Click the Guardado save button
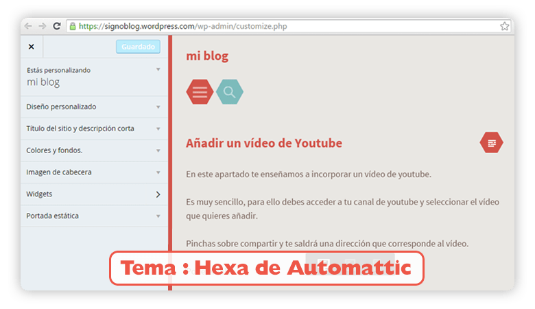Screen dimensions: 535x309 coord(138,47)
